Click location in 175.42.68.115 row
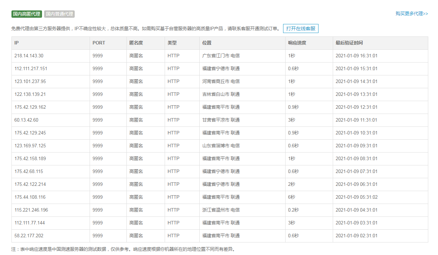 [221, 172]
